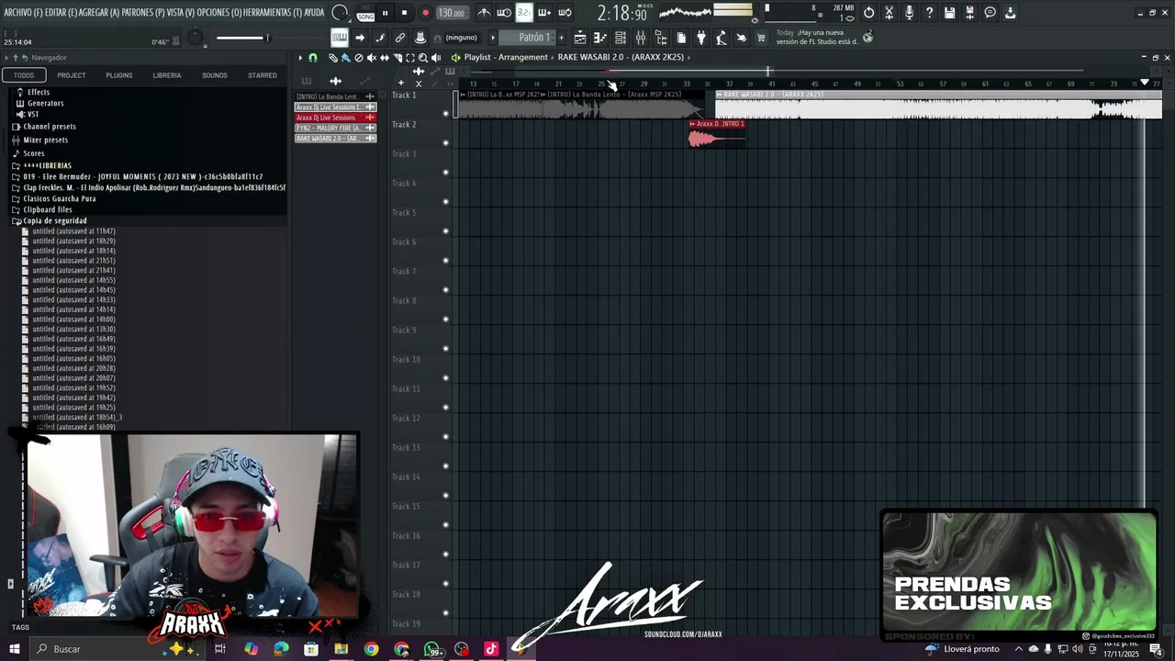Screen dimensions: 1175x661
Task: Toggle the metronome icon
Action: pos(486,13)
